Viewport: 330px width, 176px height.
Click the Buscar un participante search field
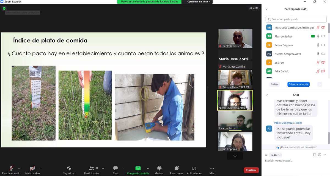[296, 19]
